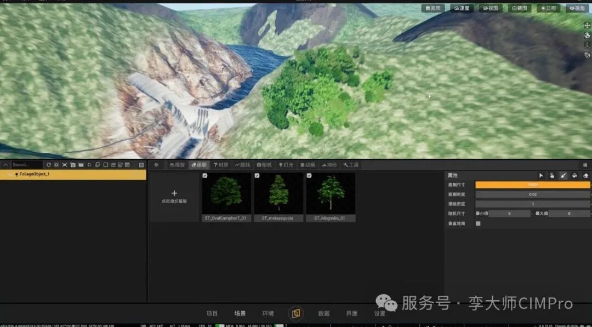592x327 pixels.
Task: Select the ST_OvalCamphorT_01 tree thumbnail
Action: pyautogui.click(x=226, y=197)
